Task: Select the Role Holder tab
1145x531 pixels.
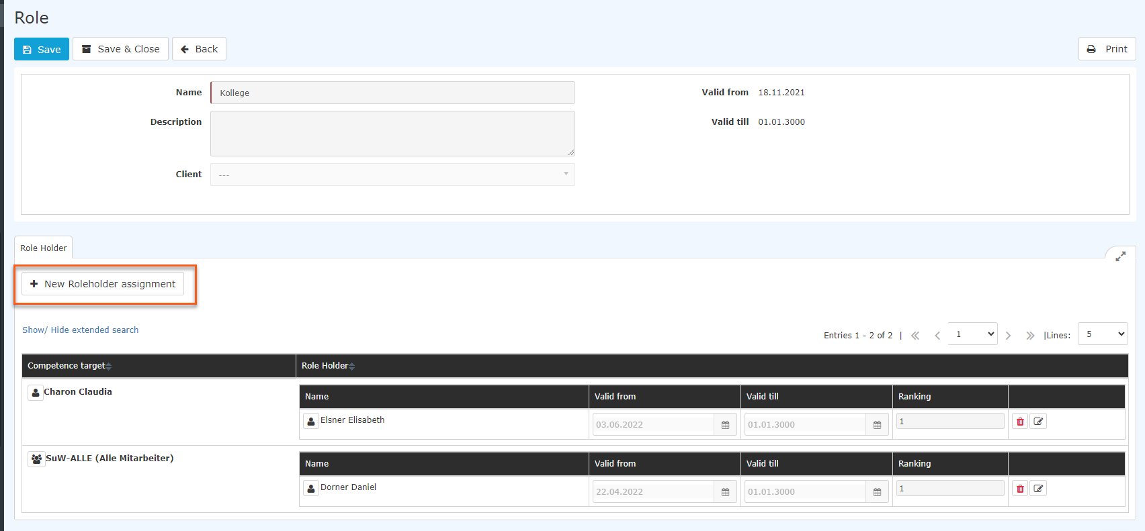Action: (44, 248)
